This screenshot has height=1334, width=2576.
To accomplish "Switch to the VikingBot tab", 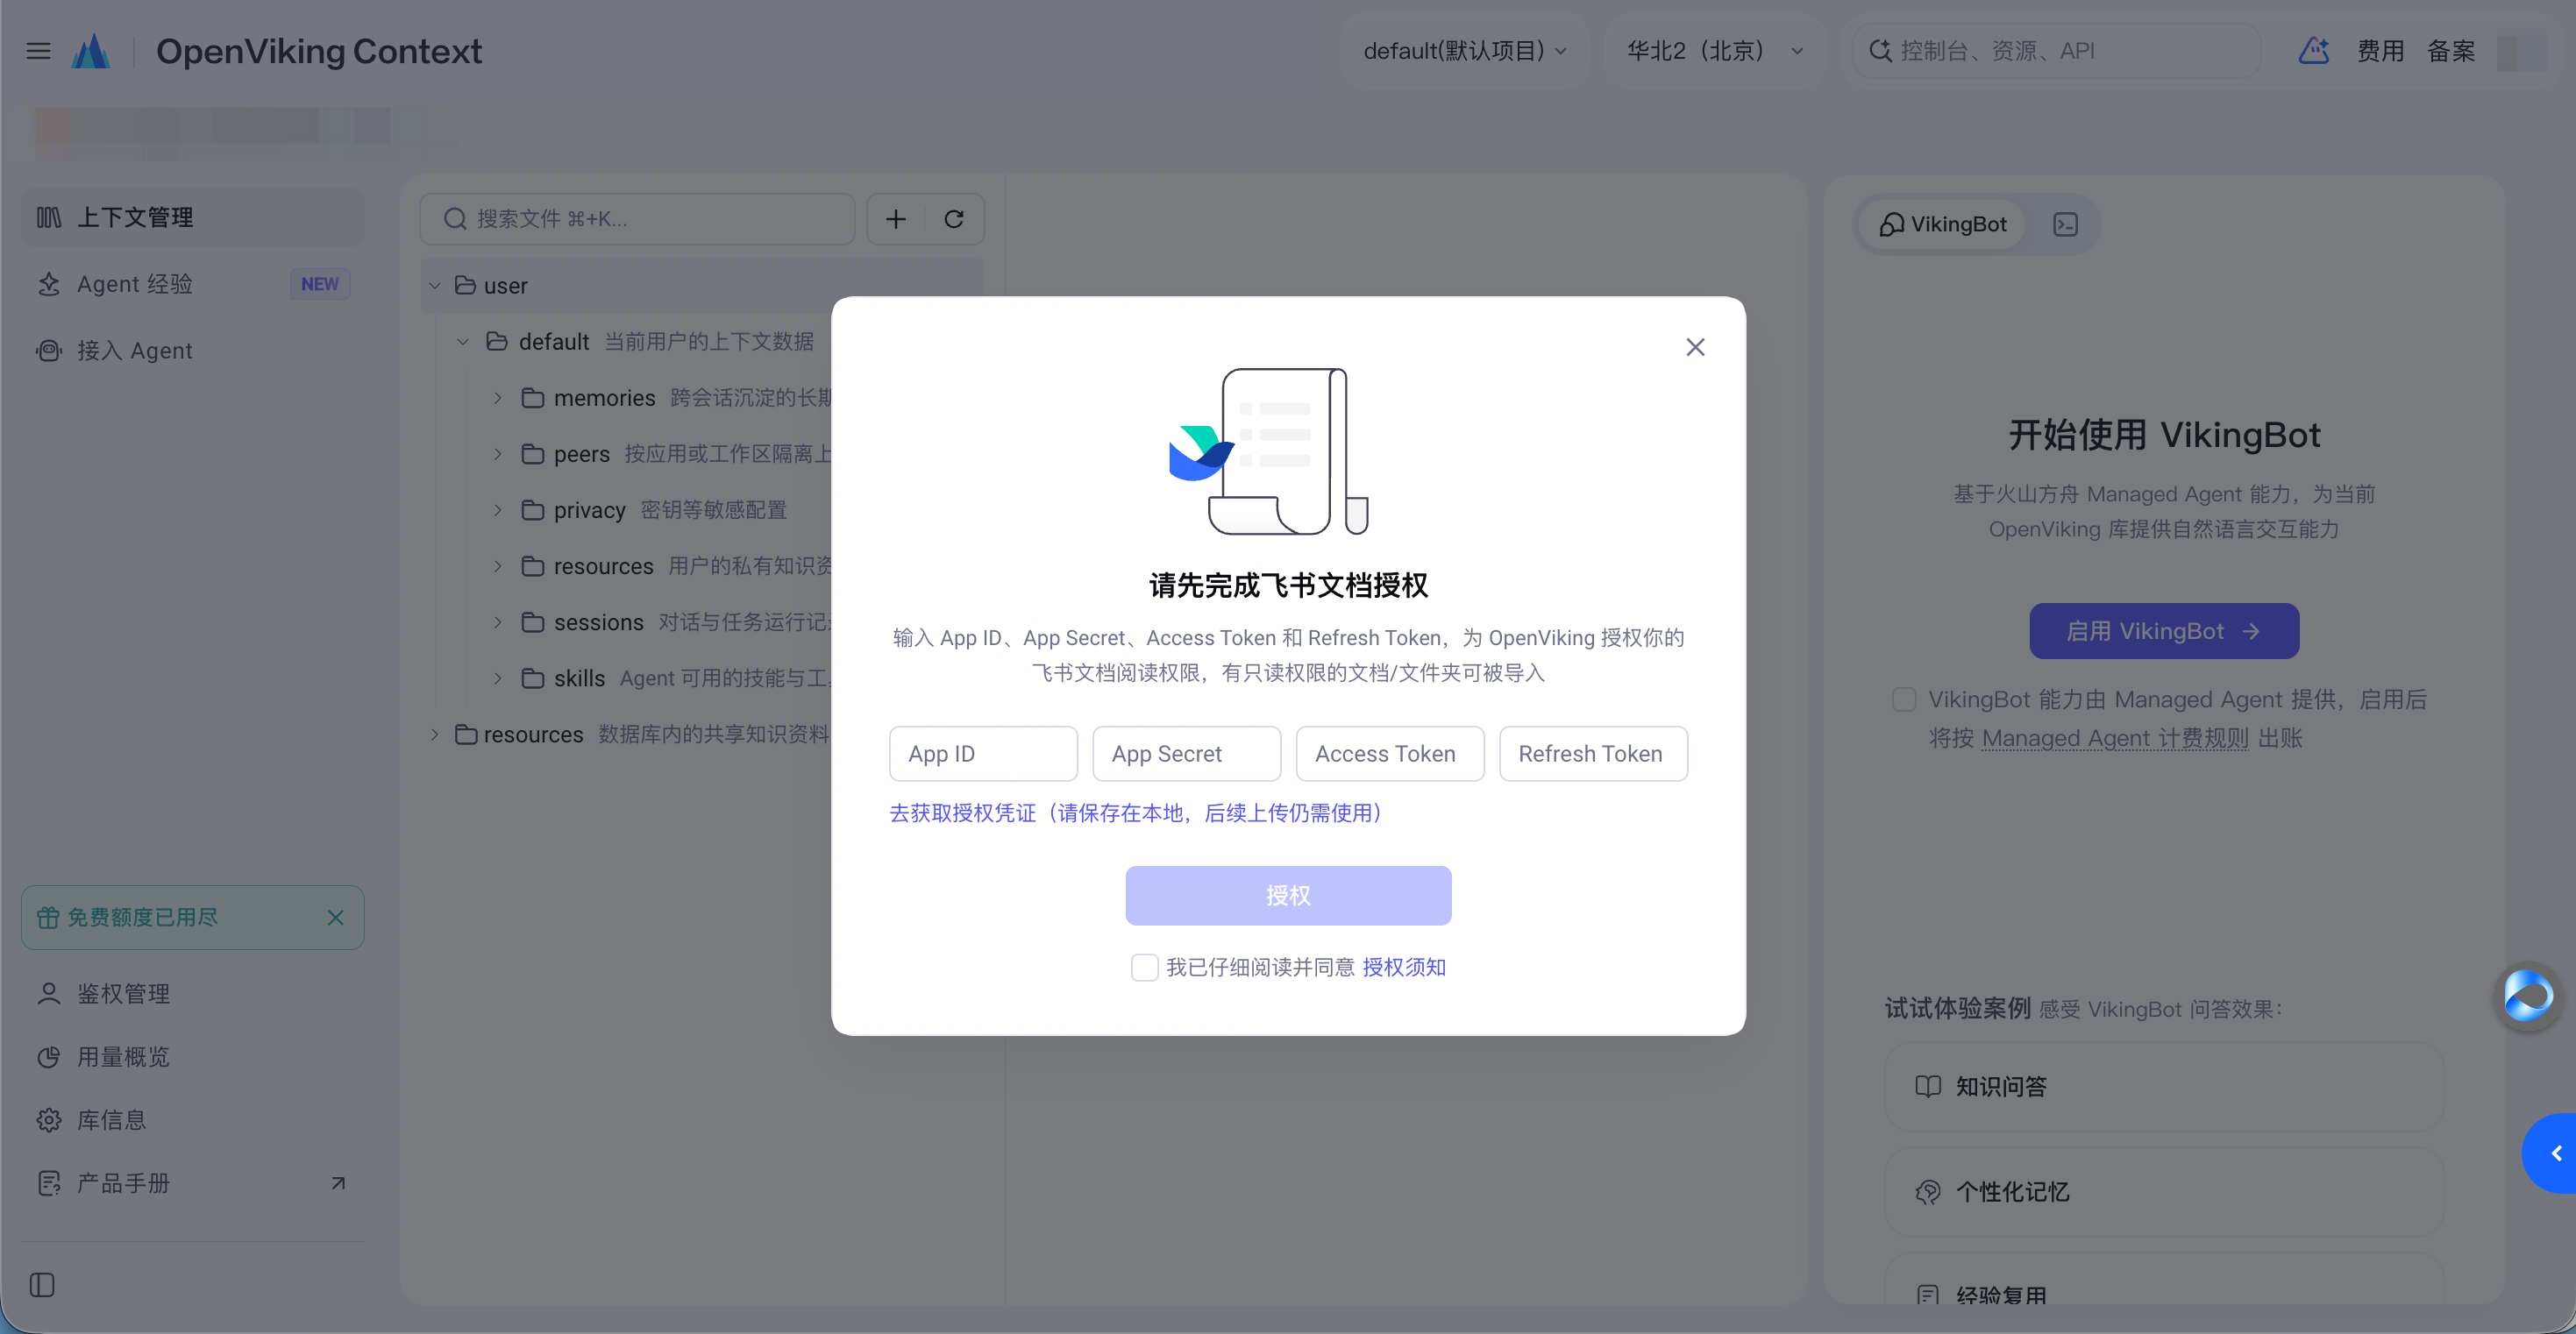I will pos(1942,224).
